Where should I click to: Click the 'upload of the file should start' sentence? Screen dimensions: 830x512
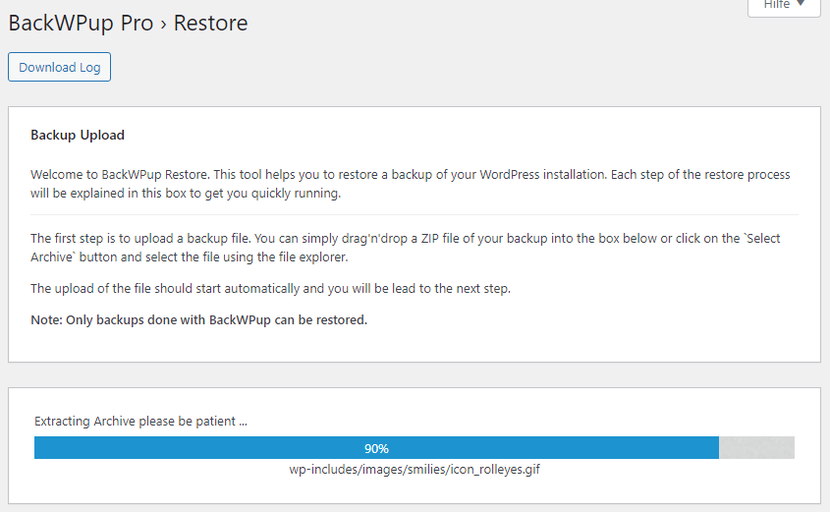click(x=270, y=289)
